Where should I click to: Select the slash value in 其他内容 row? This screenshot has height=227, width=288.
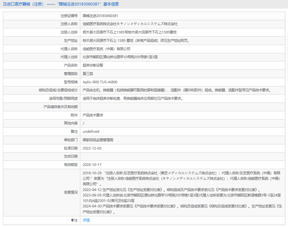(x=84, y=123)
